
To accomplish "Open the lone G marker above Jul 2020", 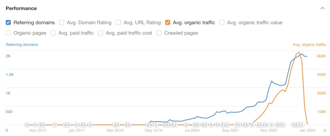I will point(186,125).
